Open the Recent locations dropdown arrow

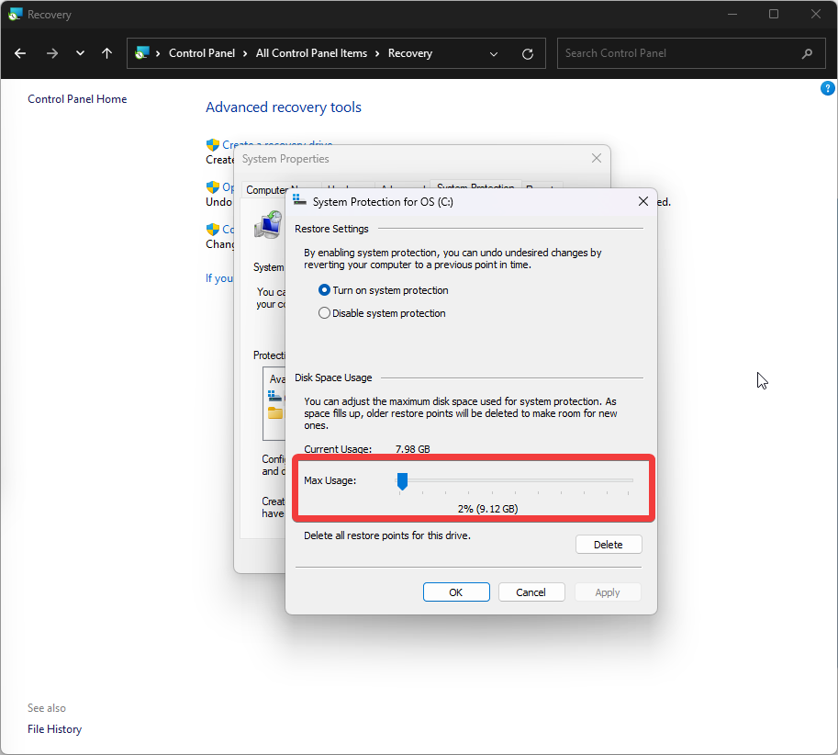tap(80, 53)
